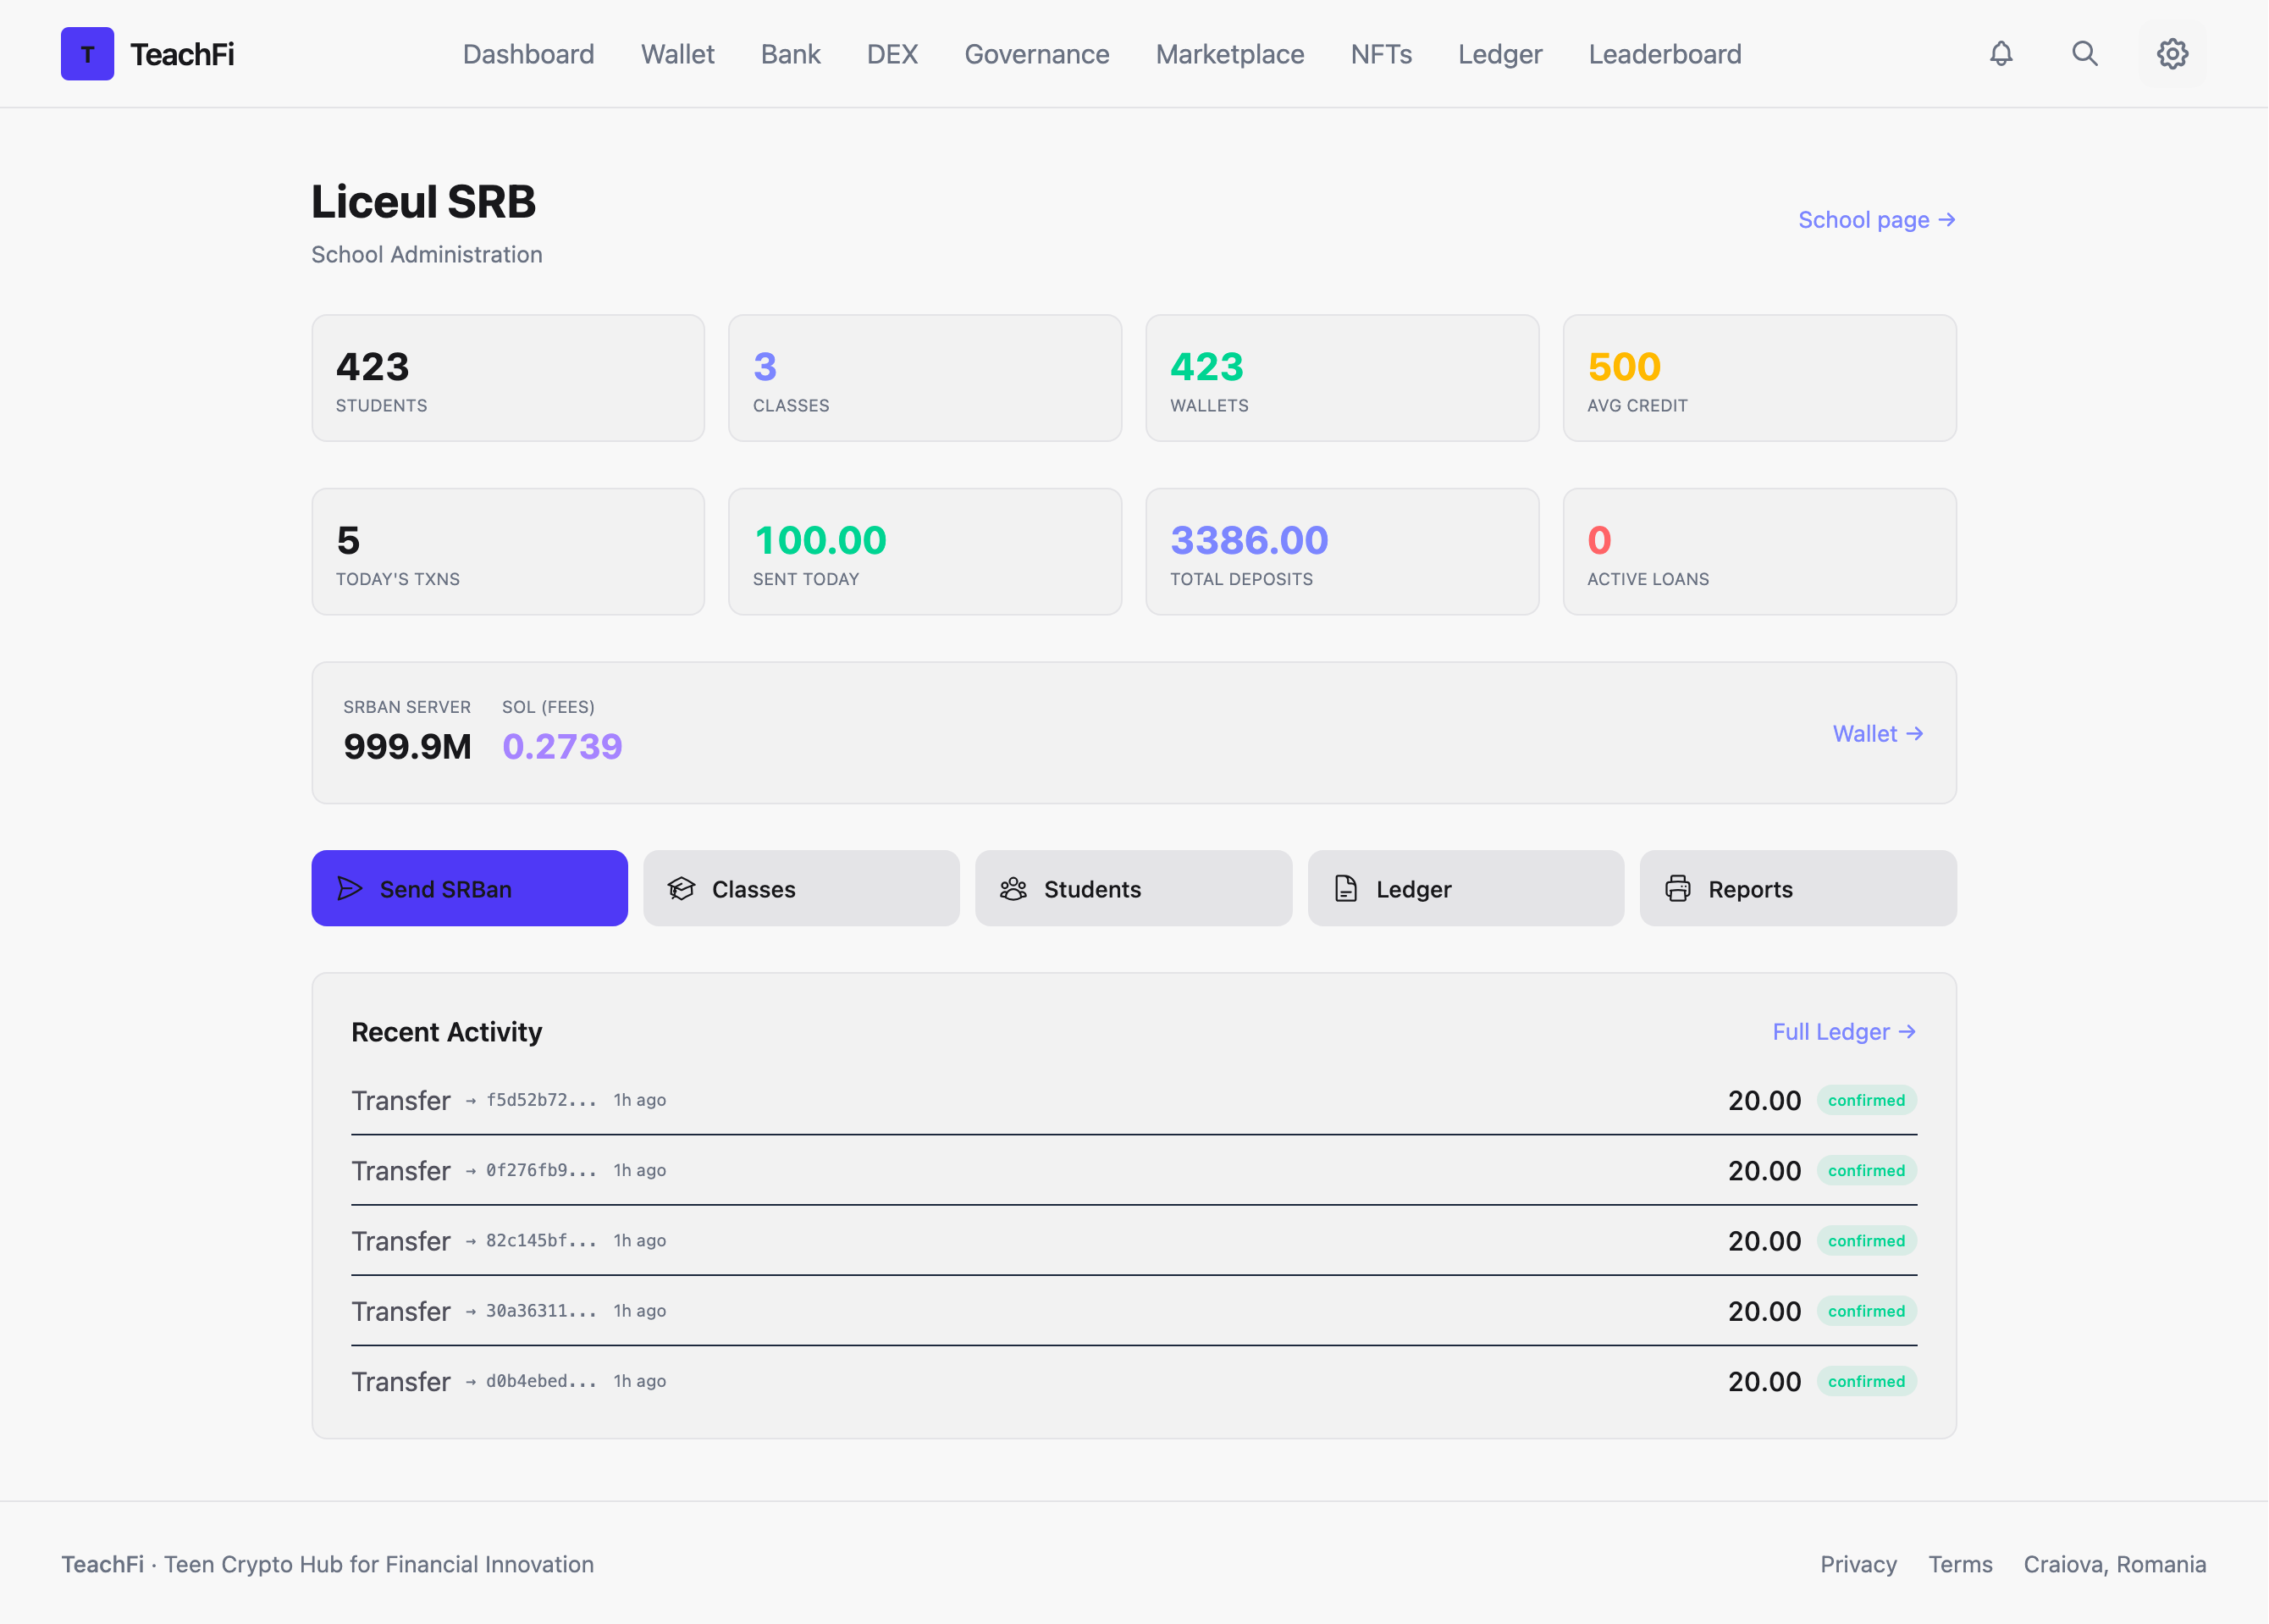The height and width of the screenshot is (1624, 2269).
Task: Switch to the NFTs section
Action: (1380, 54)
